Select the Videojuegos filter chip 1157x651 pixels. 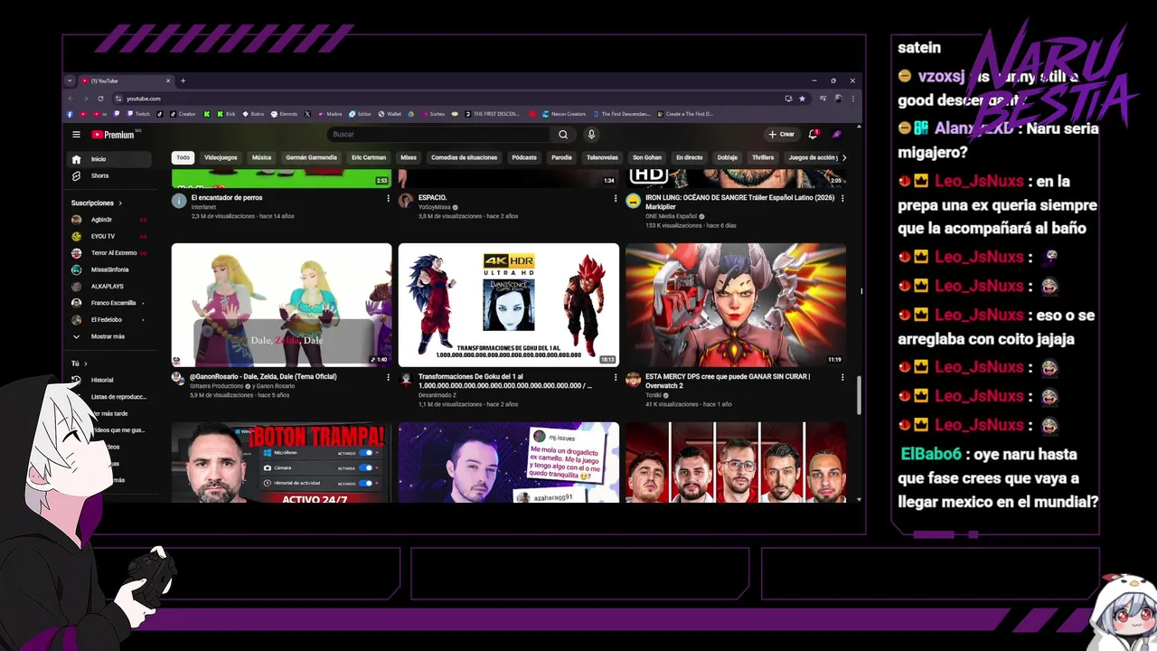click(221, 157)
